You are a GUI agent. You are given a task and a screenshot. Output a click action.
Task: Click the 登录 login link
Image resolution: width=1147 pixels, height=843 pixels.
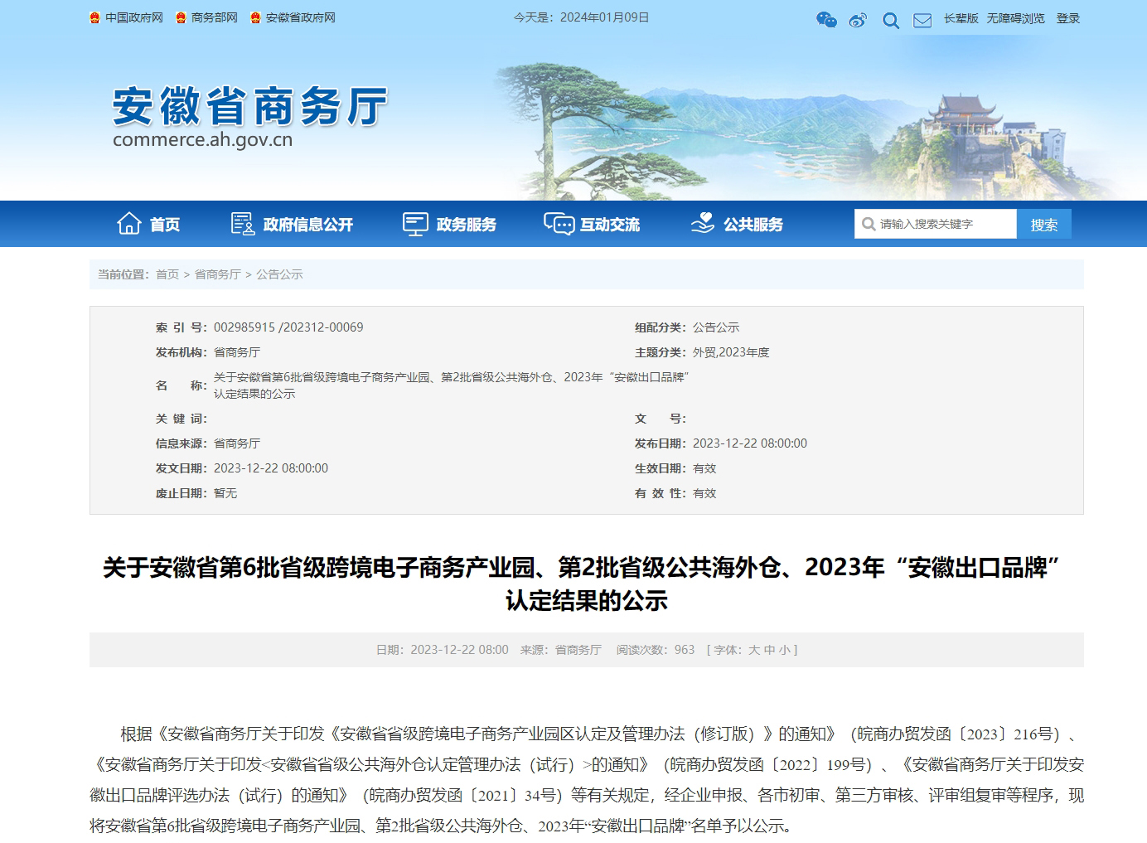coord(1067,18)
